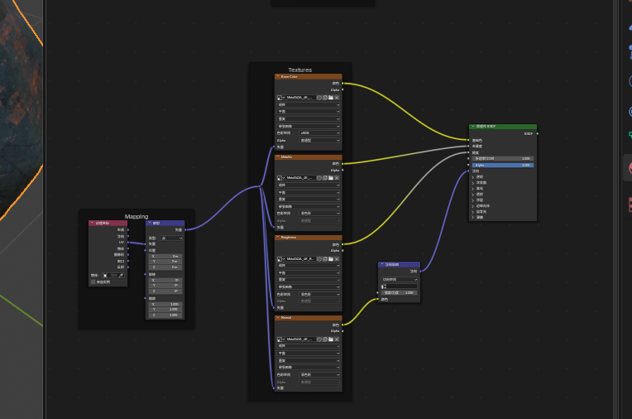
Task: Click the new image copy icon in Metallic node
Action: coord(325,178)
